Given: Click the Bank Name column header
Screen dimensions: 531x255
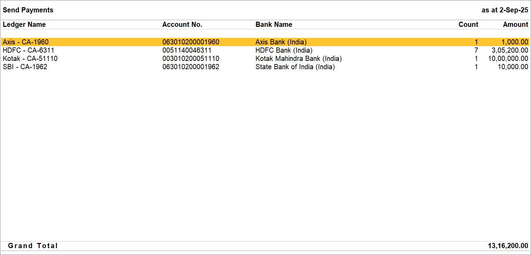Looking at the screenshot, I should click(274, 24).
